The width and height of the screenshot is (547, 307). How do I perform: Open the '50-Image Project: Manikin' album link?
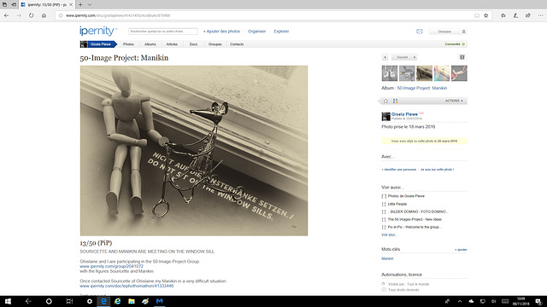[x=421, y=88]
